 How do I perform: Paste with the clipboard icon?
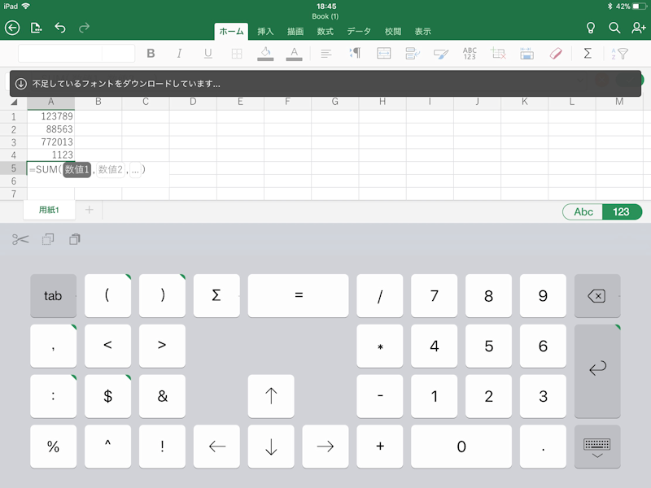click(x=75, y=239)
